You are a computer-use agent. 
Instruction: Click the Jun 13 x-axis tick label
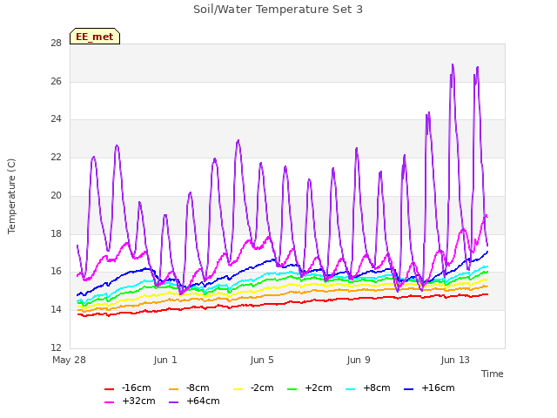(x=455, y=360)
